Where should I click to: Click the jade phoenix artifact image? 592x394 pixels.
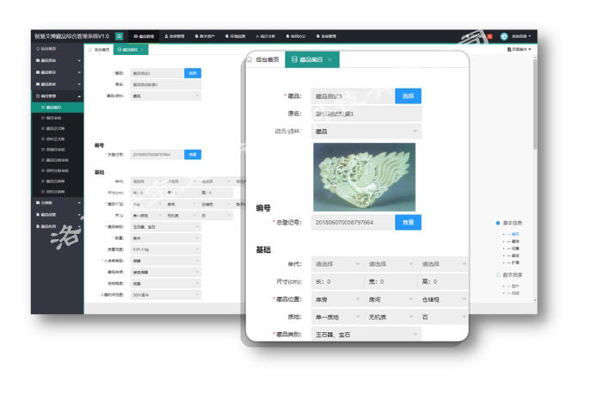(x=364, y=177)
